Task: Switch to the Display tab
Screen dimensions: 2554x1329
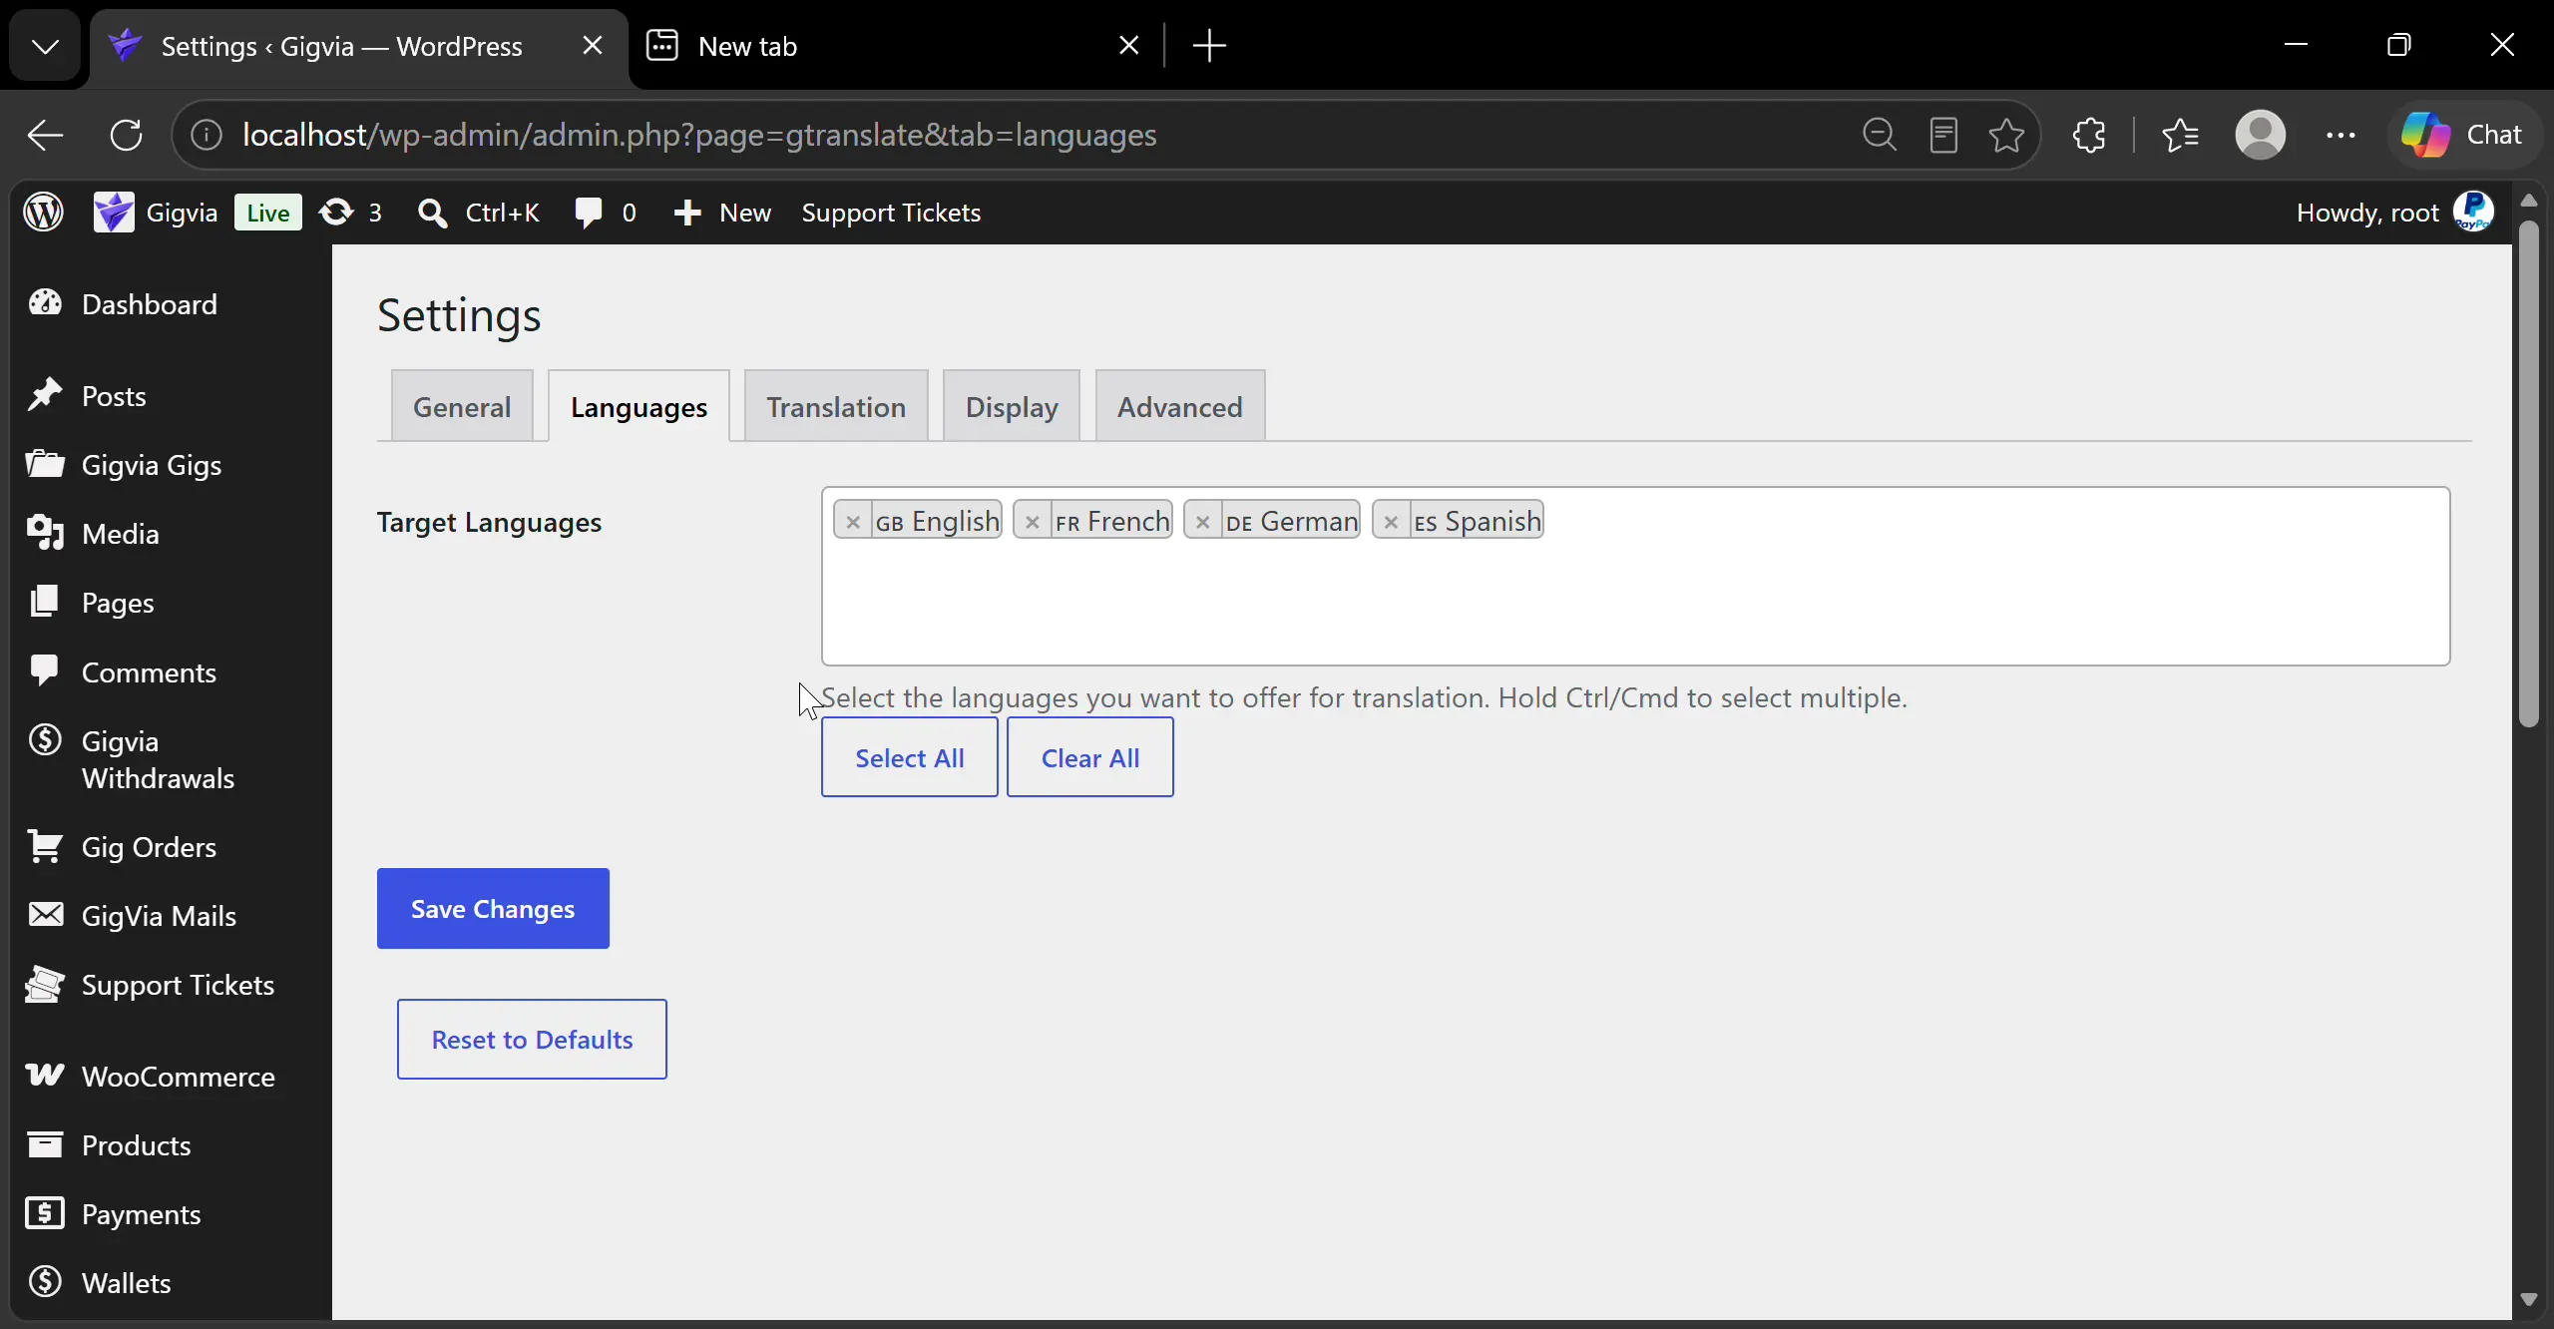Action: tap(1012, 406)
